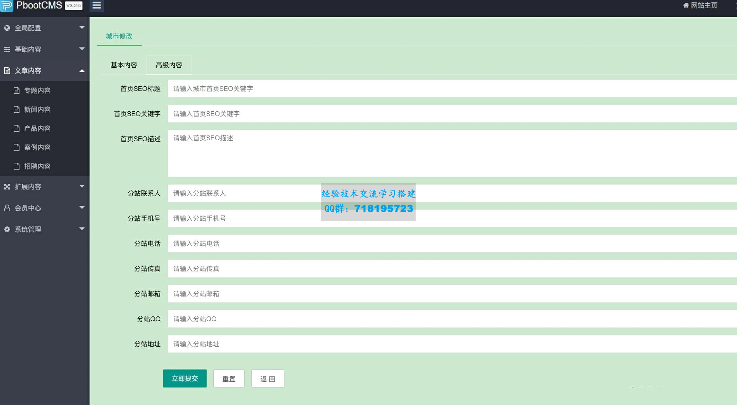This screenshot has width=737, height=405.
Task: Collapse the 文章内容 menu arrow
Action: coord(82,71)
